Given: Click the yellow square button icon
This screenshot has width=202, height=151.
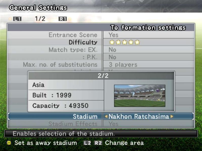Looking at the screenshot, I should click(9, 143).
